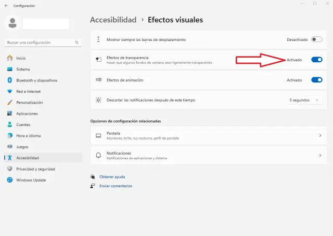Go to Personalización settings
This screenshot has width=333, height=236.
click(29, 103)
